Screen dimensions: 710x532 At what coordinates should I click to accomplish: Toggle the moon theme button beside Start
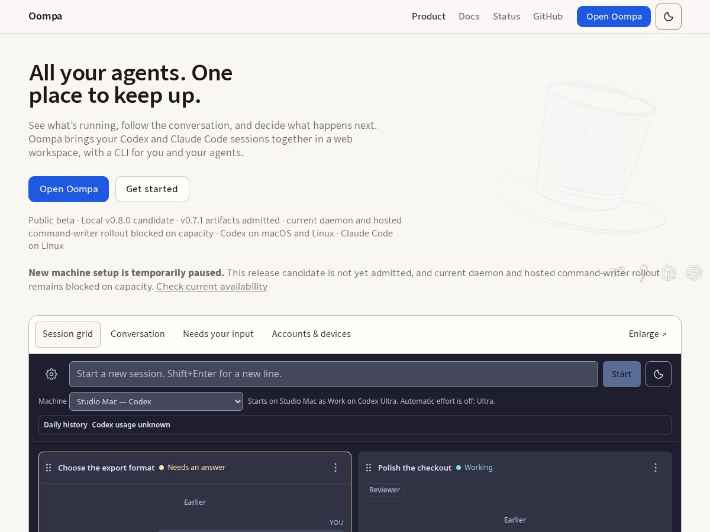[659, 374]
